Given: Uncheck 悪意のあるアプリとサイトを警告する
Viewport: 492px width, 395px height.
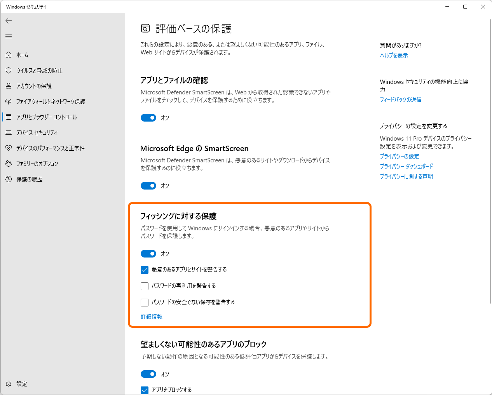Looking at the screenshot, I should pyautogui.click(x=144, y=270).
